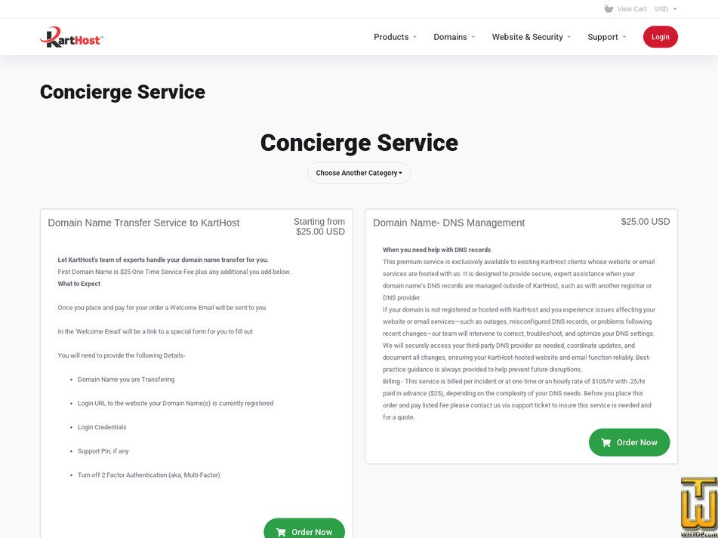Image resolution: width=718 pixels, height=538 pixels.
Task: Click the cart icon on Domain Transfer Order Now
Action: point(281,532)
